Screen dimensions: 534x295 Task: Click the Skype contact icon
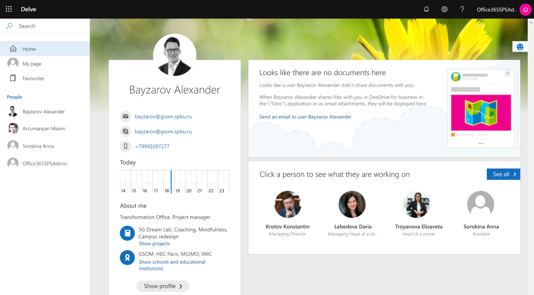click(x=125, y=132)
